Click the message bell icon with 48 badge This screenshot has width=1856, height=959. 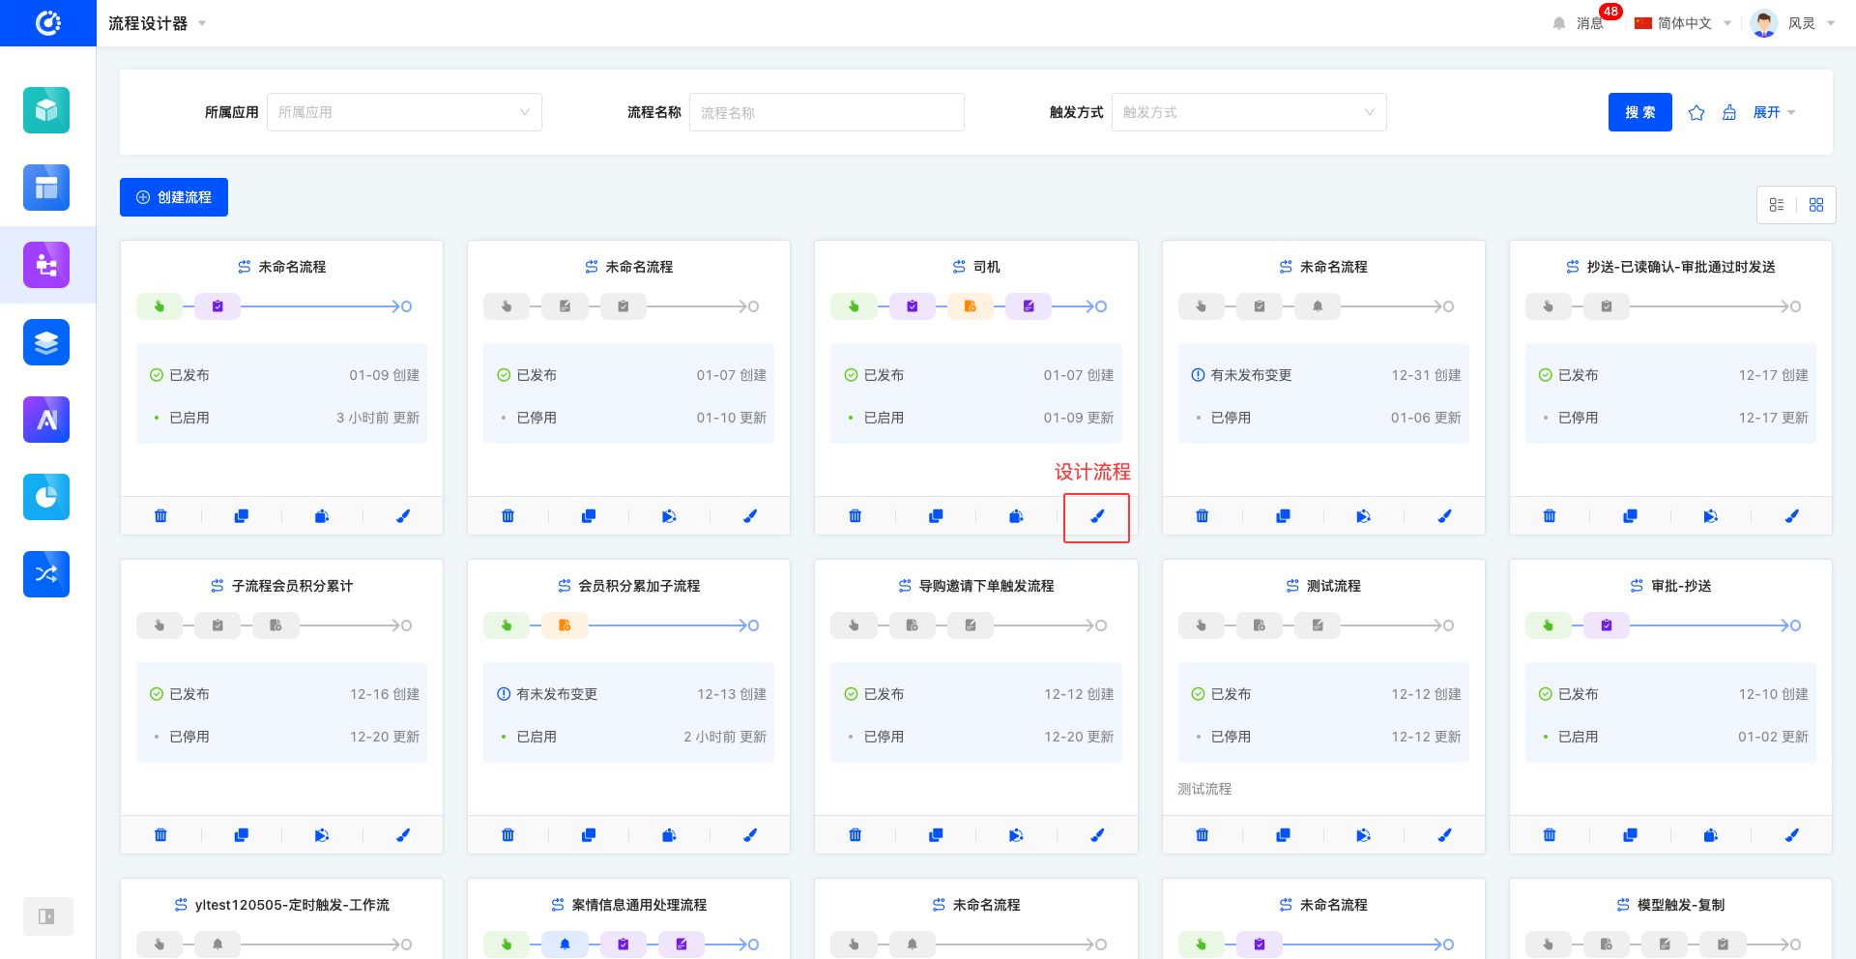coord(1559,23)
